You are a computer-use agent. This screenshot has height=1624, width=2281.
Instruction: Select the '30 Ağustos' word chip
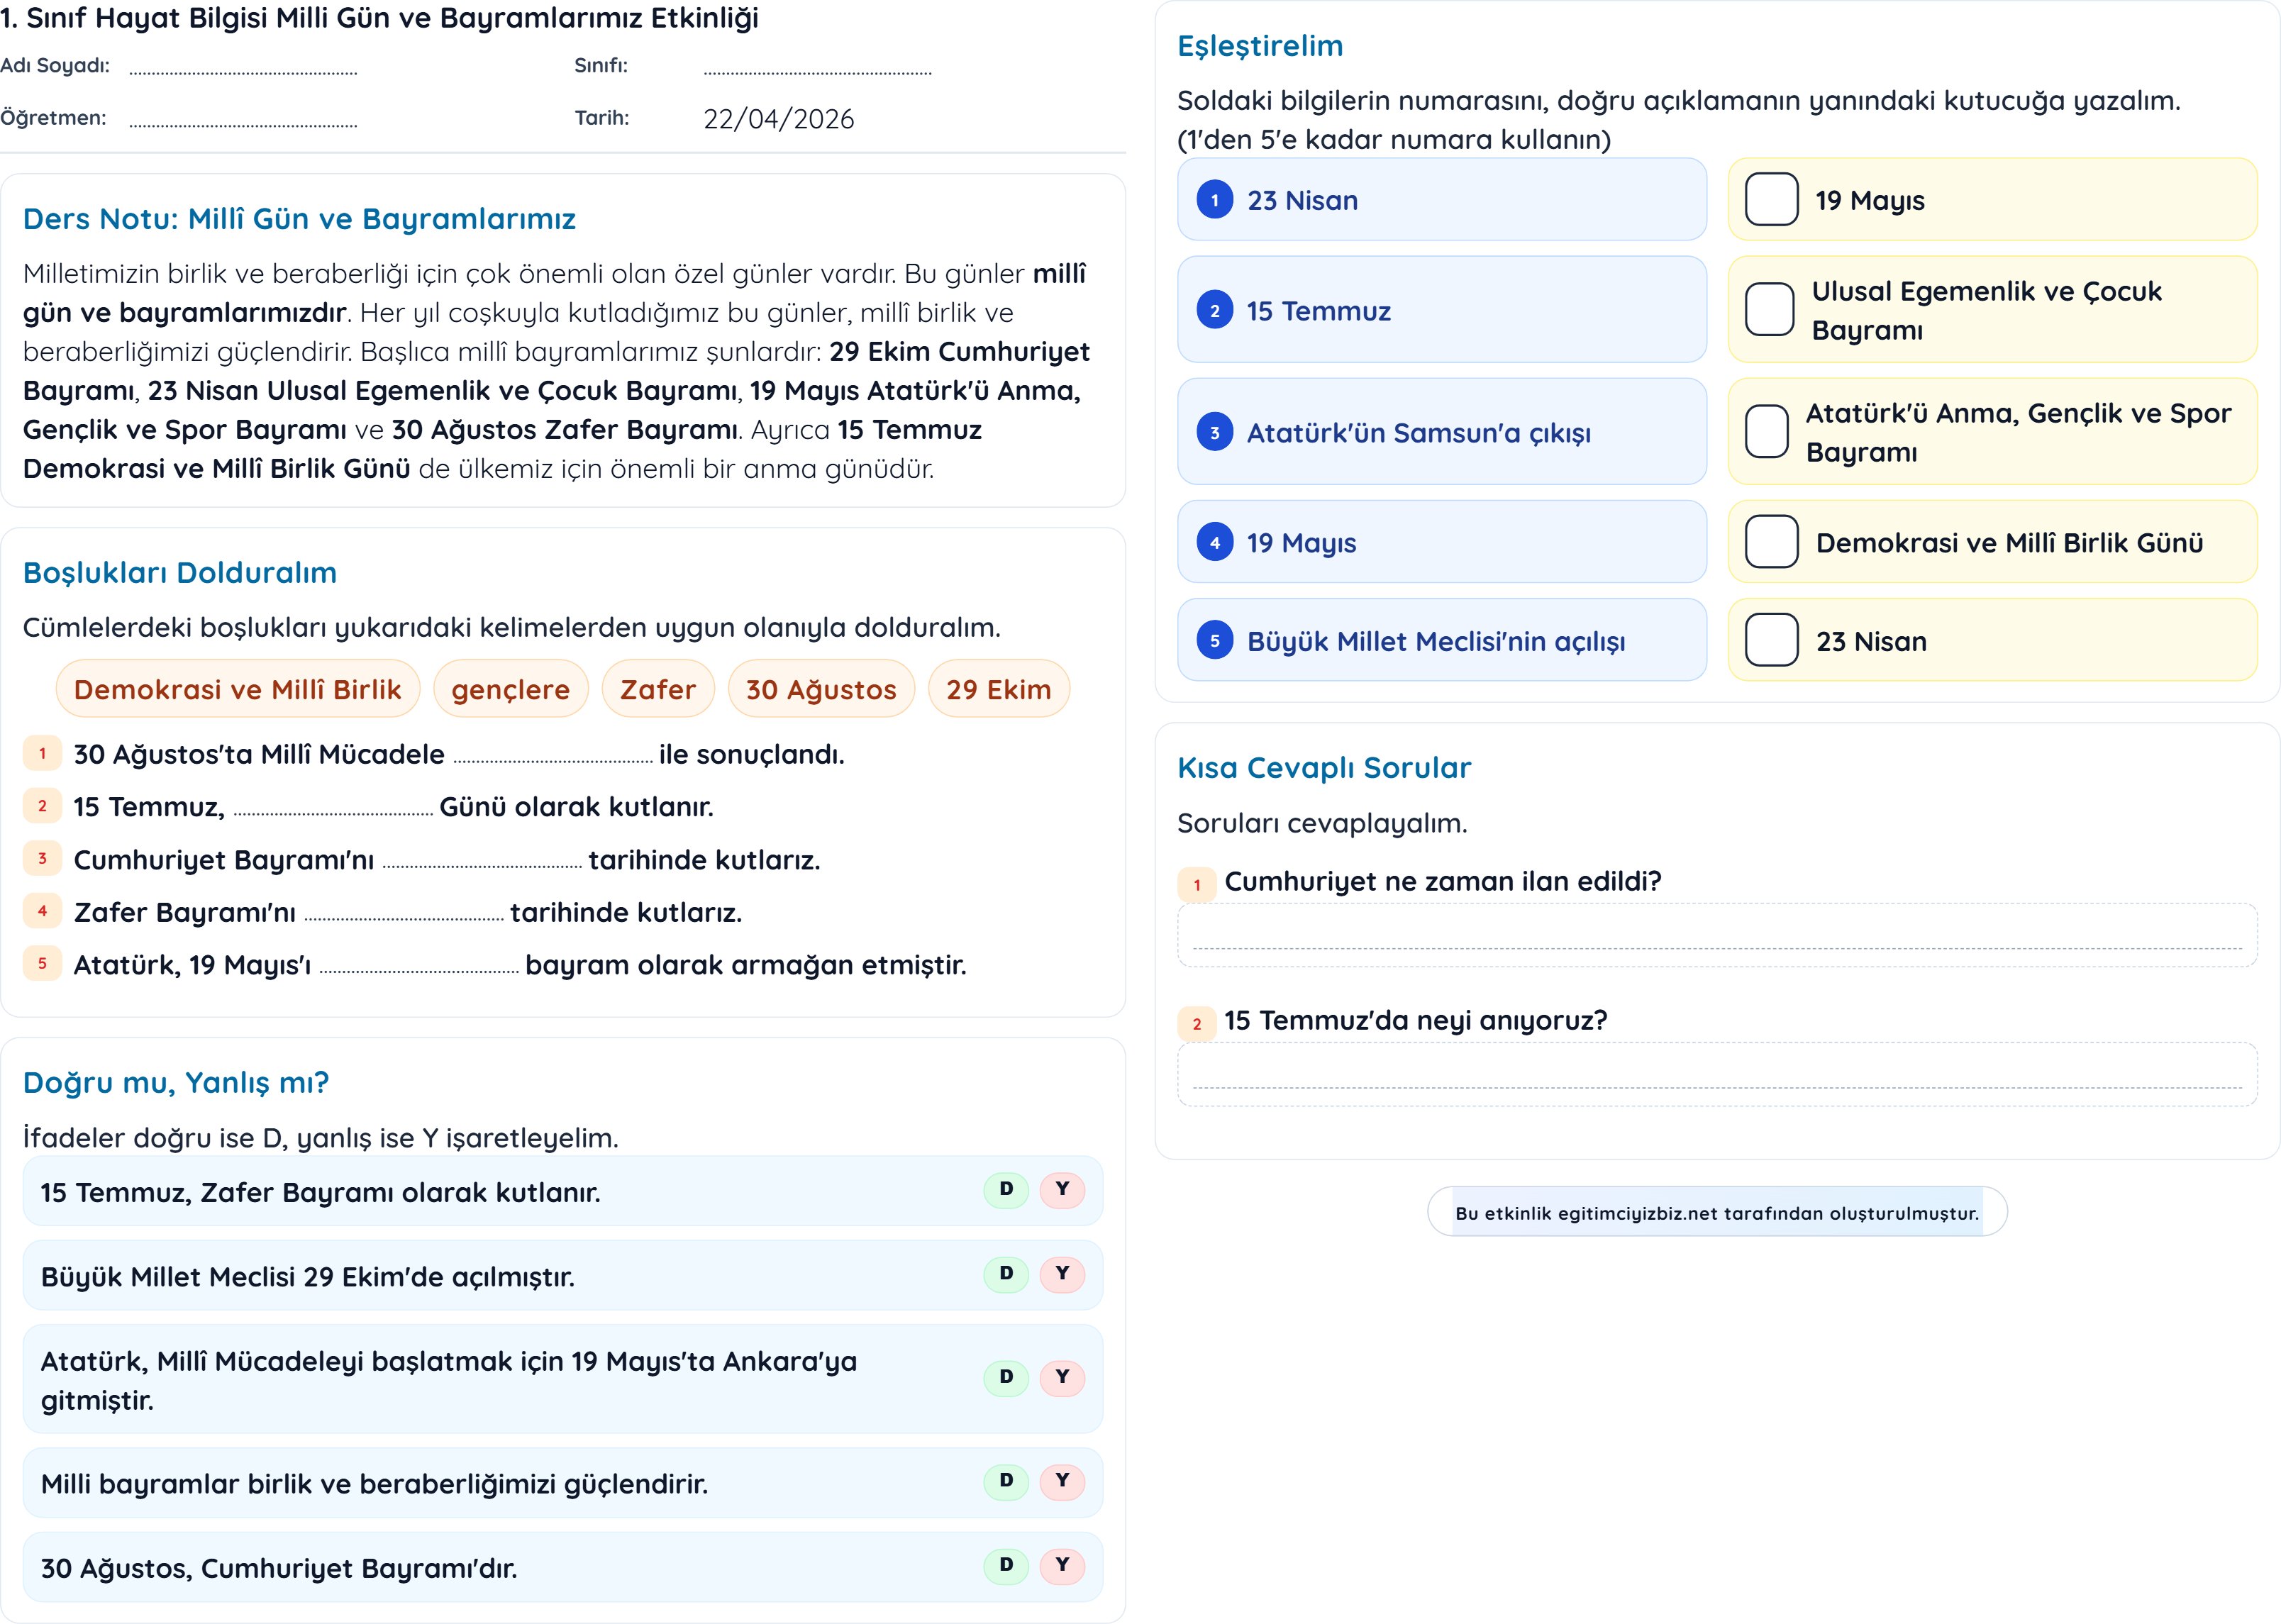821,688
